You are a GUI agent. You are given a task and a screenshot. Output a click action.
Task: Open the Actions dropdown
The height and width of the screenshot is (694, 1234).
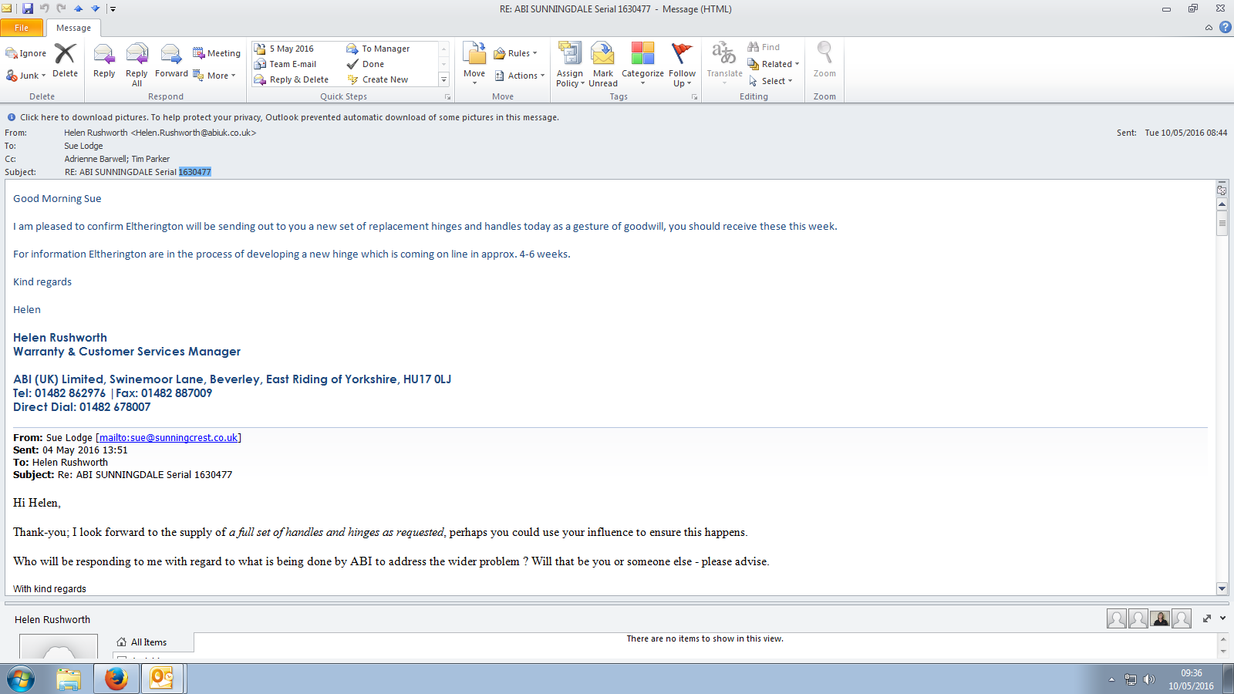[x=519, y=76]
